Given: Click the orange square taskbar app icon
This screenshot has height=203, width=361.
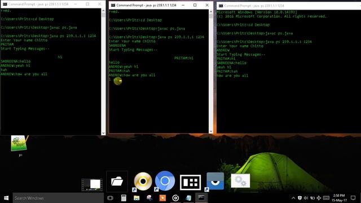Looking at the screenshot, I should (x=162, y=198).
